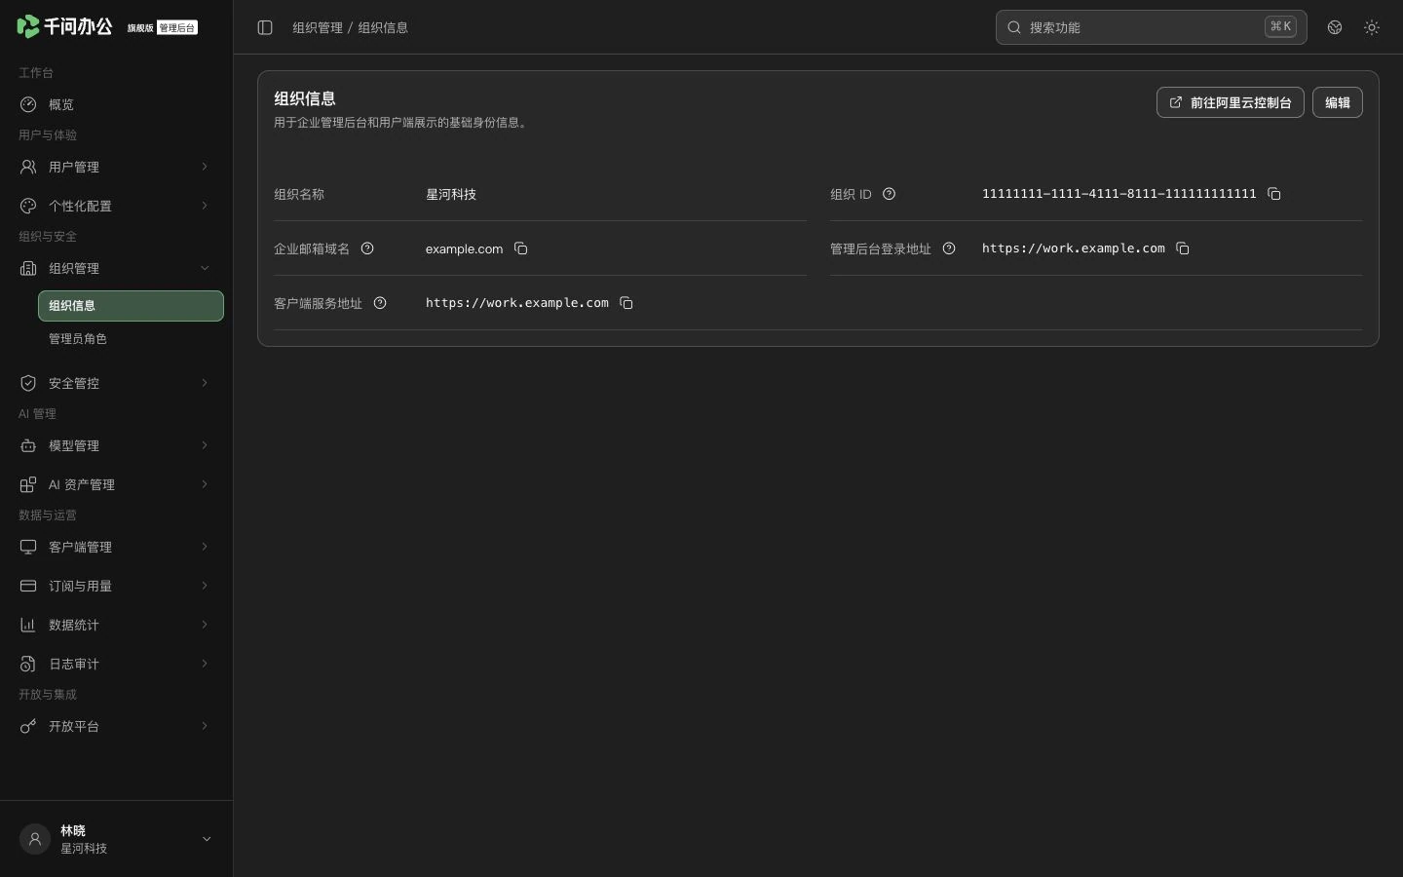Image resolution: width=1403 pixels, height=877 pixels.
Task: Click the 开放平台 key icon
Action: (x=28, y=726)
